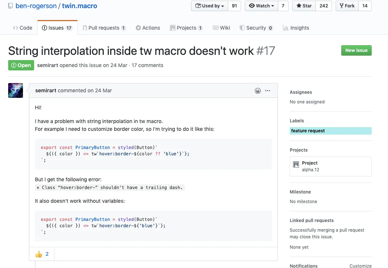The height and width of the screenshot is (268, 388).
Task: Click the thumbs up reaction
Action: 42,254
